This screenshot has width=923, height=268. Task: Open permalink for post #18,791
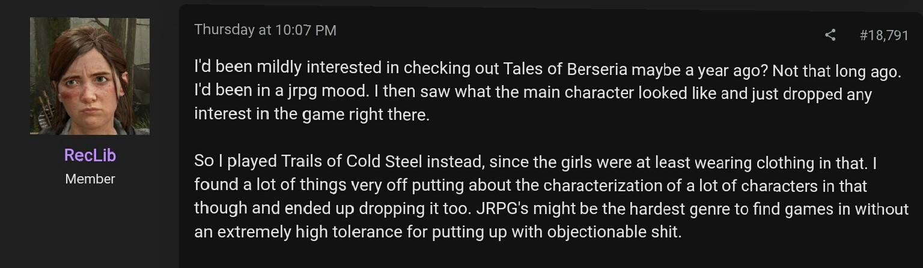[884, 35]
